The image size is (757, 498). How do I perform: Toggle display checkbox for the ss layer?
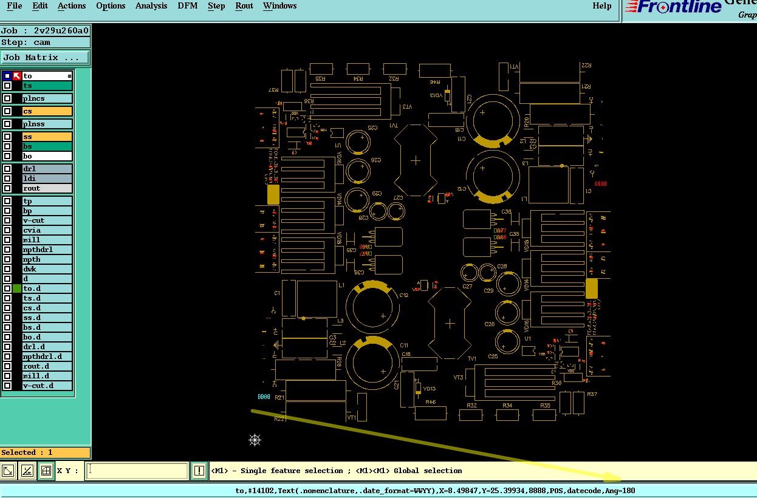pyautogui.click(x=7, y=137)
